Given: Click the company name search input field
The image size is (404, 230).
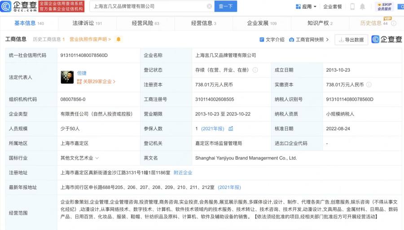Looking at the screenshot, I should (x=148, y=6).
